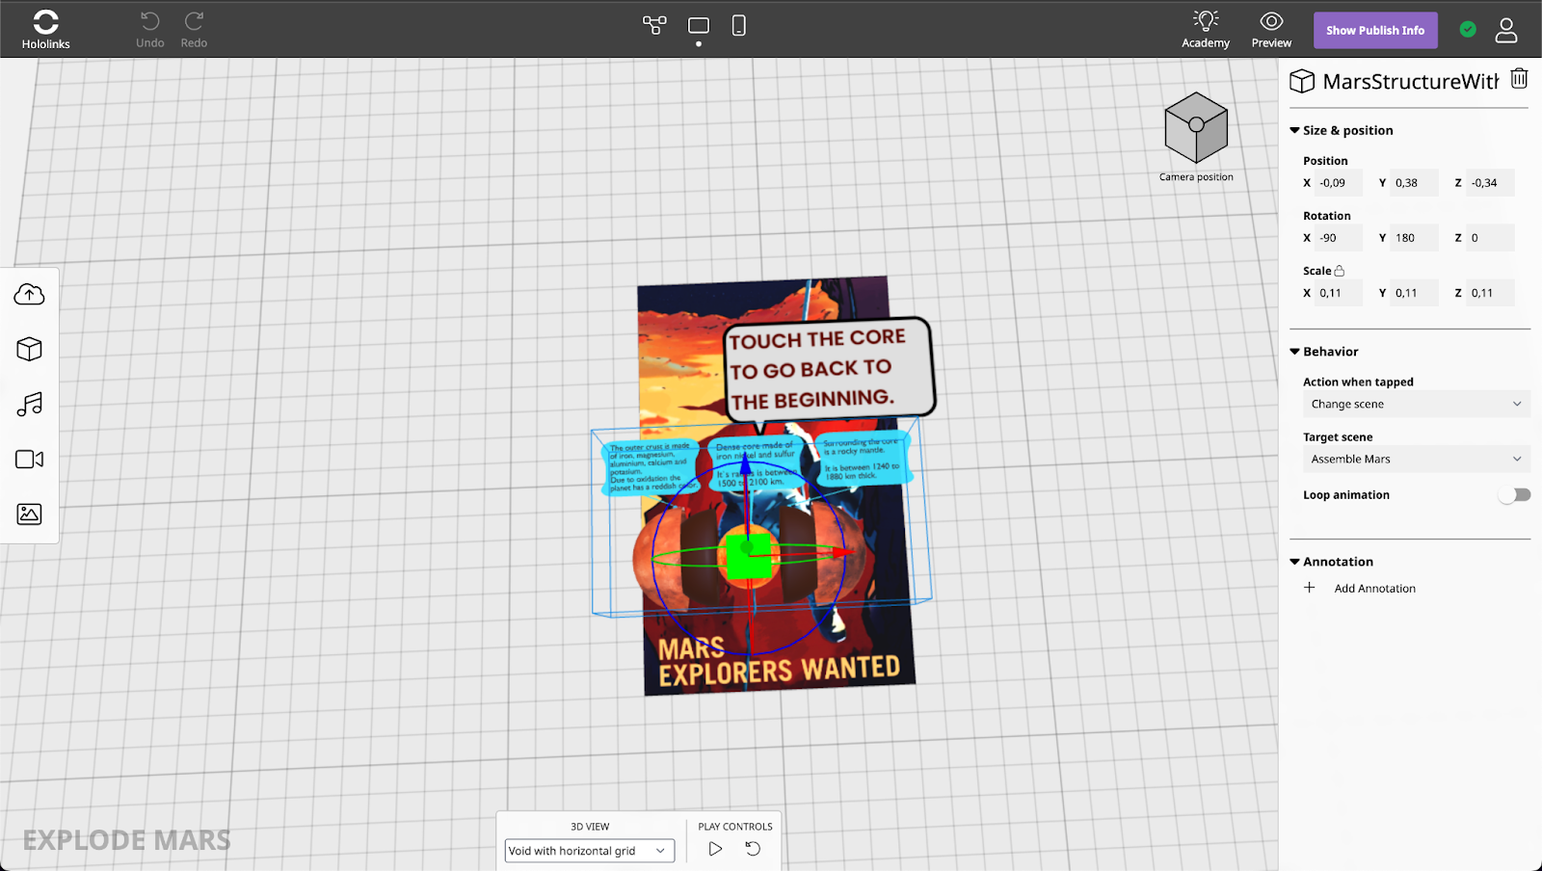Edit the Position Z value field
Screen dimensions: 1542x871
[1491, 183]
